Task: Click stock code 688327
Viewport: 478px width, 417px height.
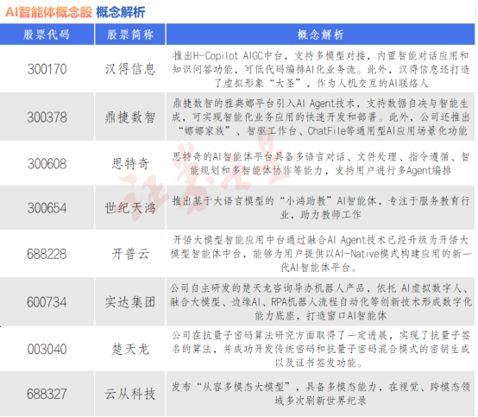Action: click(47, 394)
